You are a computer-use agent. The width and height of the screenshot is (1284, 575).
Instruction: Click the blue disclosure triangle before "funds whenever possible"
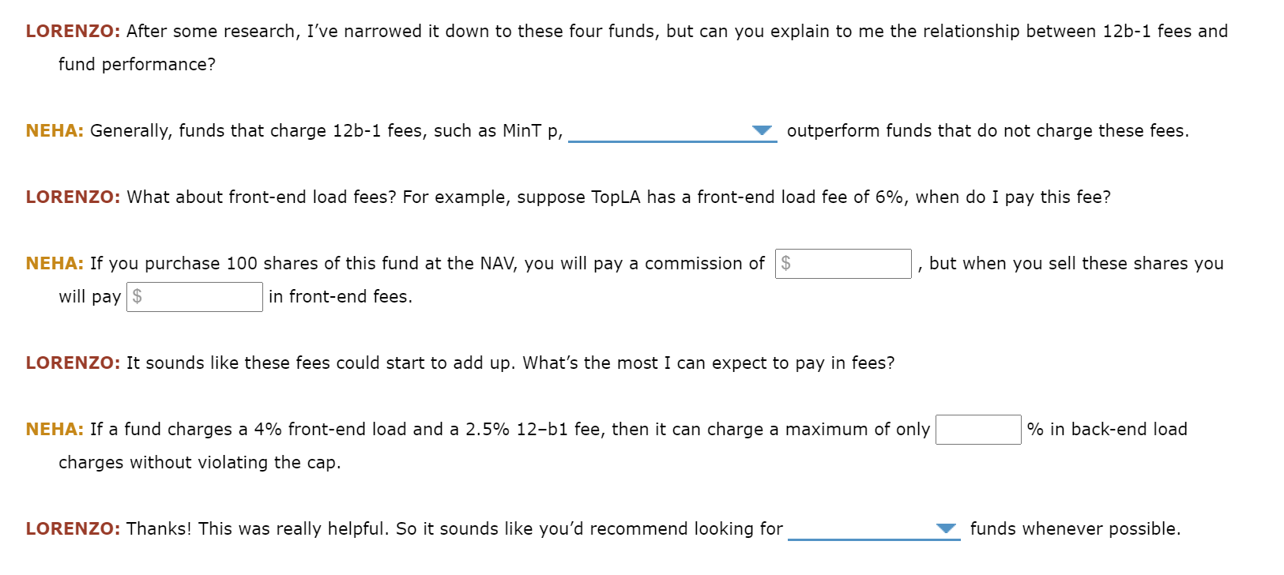[946, 529]
